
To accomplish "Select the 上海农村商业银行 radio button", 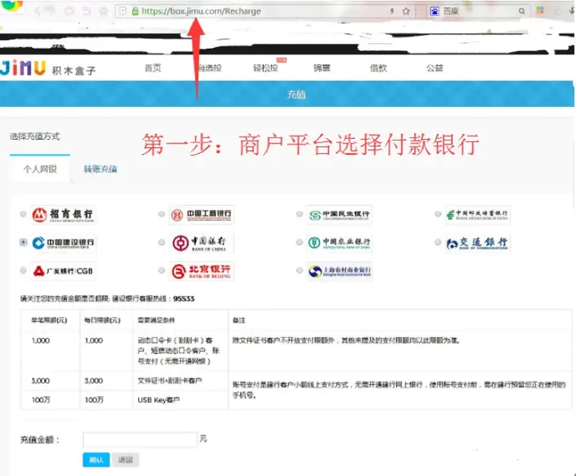I will (299, 271).
